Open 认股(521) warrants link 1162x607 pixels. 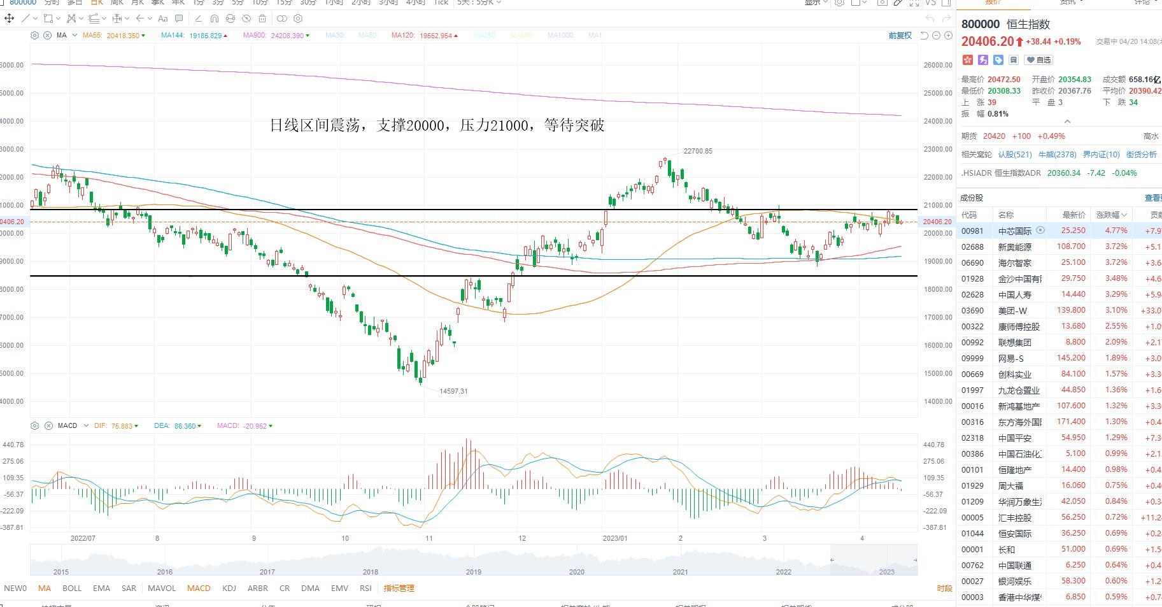[x=1015, y=155]
